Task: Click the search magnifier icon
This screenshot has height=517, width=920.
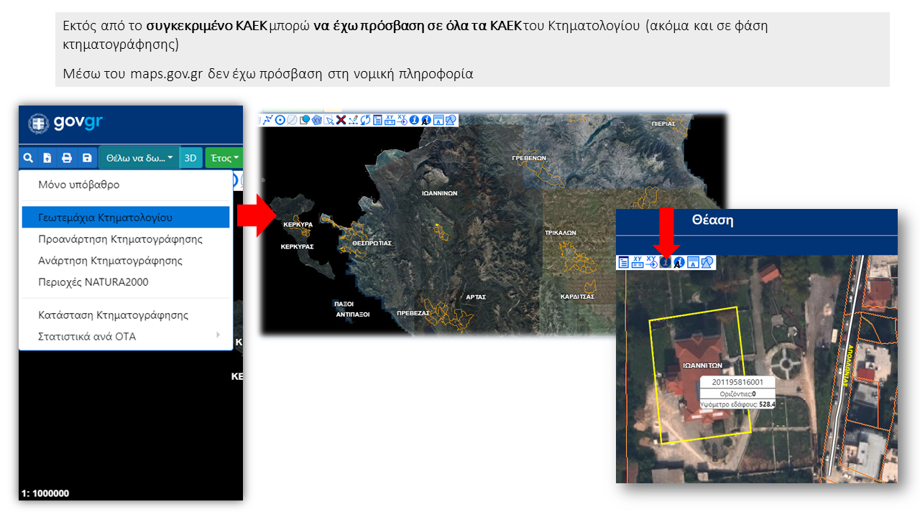Action: (28, 158)
